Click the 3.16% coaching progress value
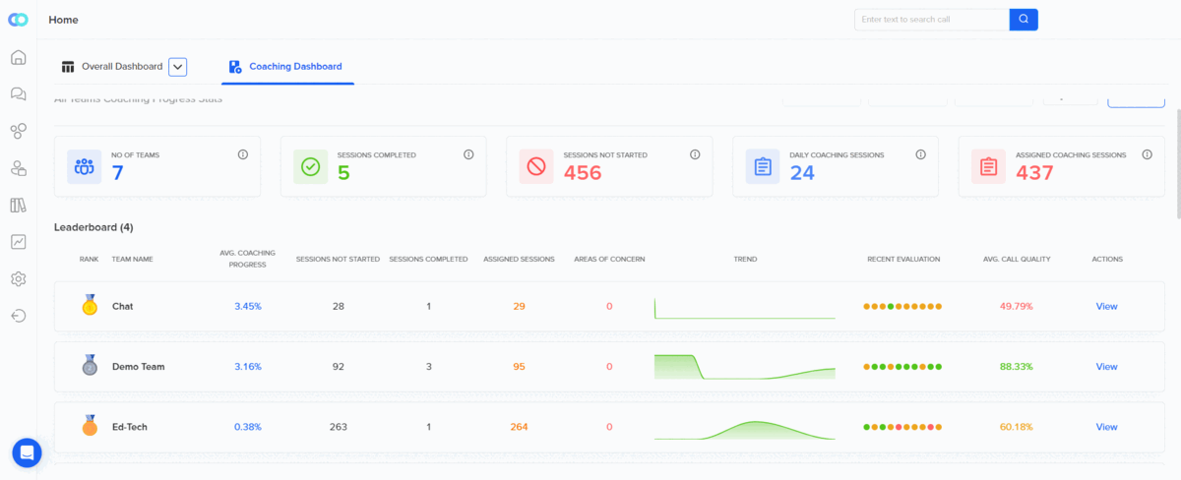Image resolution: width=1181 pixels, height=480 pixels. [x=248, y=367]
